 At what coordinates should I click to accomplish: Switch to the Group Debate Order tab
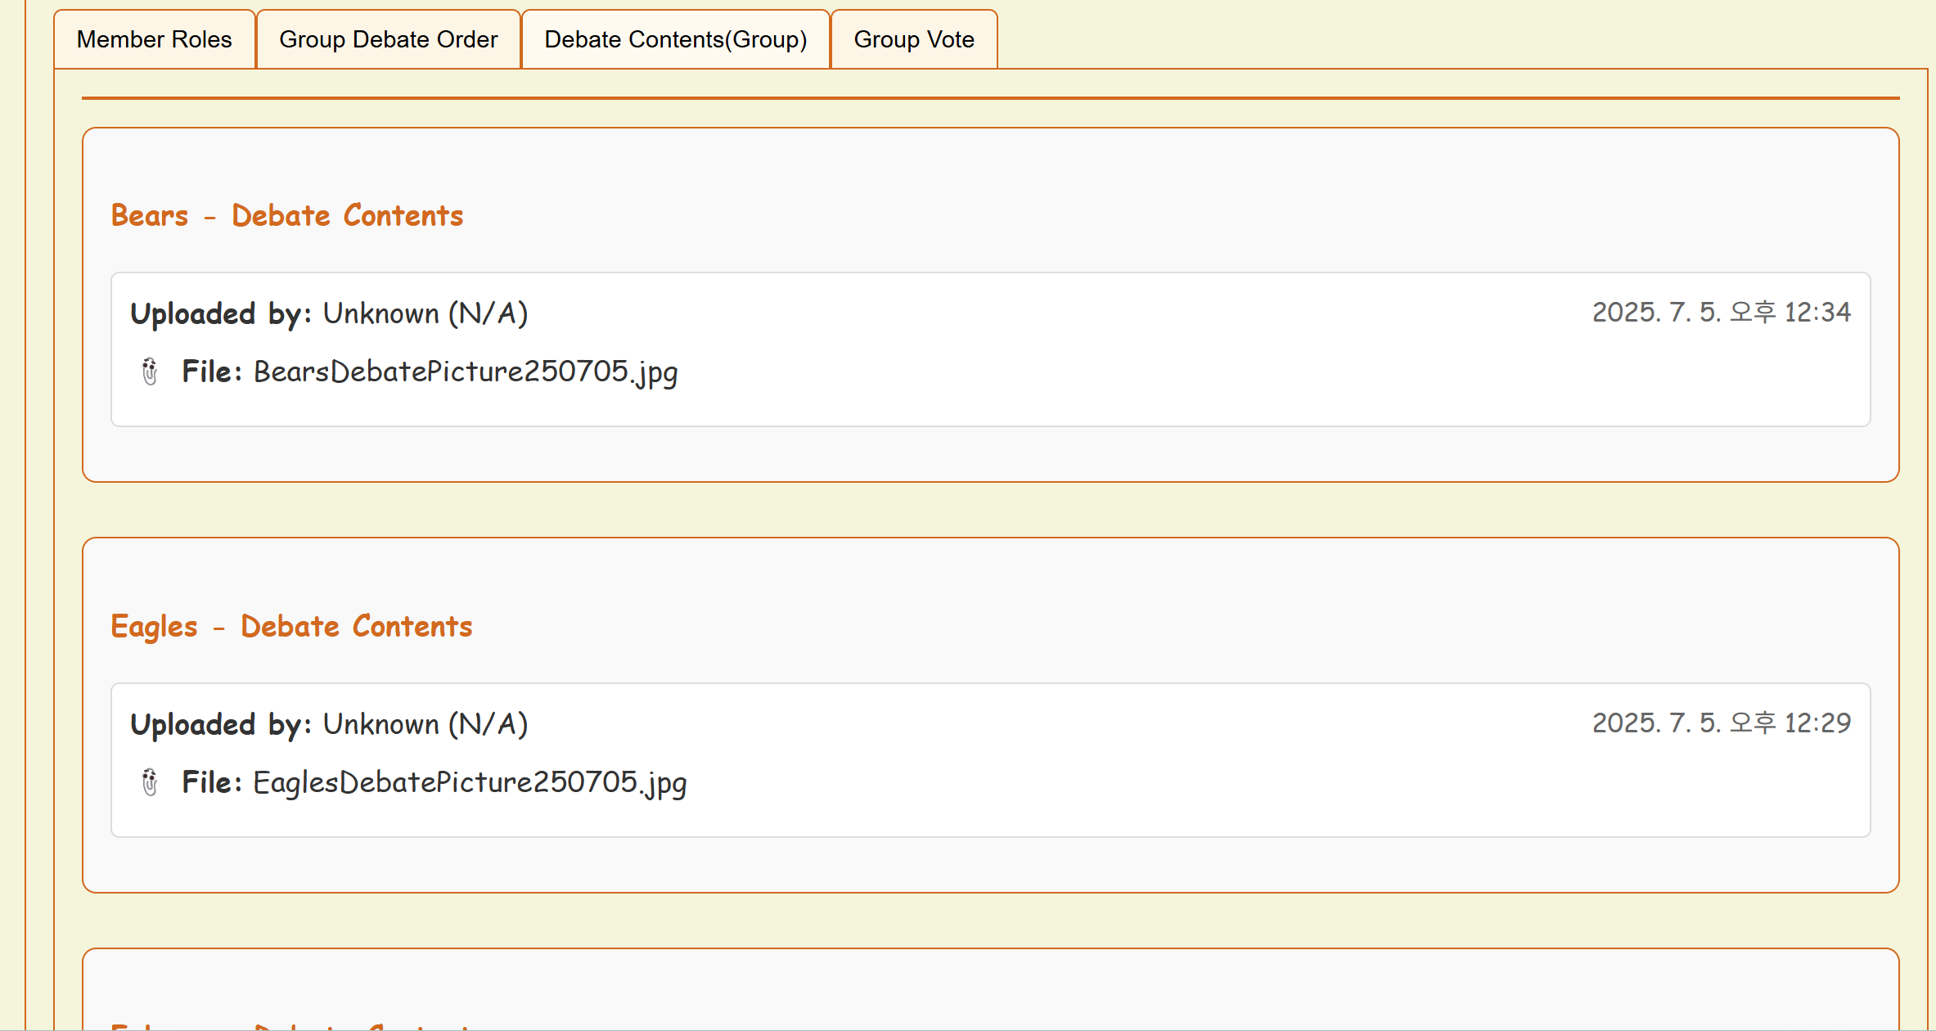(x=388, y=39)
